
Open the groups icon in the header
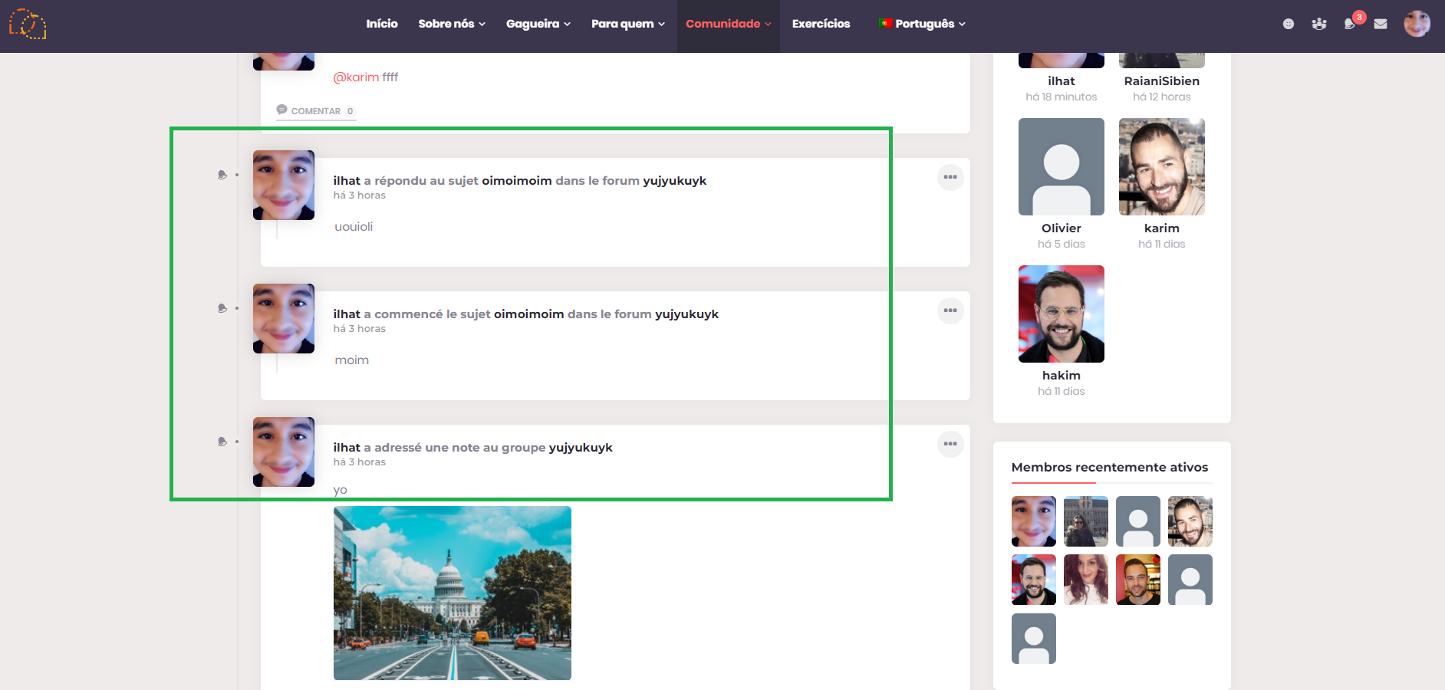(1319, 24)
